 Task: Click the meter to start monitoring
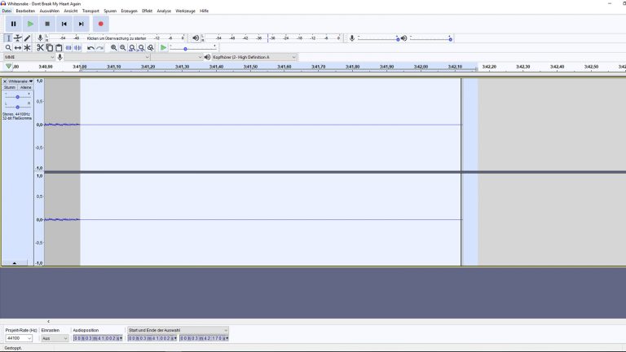[118, 38]
